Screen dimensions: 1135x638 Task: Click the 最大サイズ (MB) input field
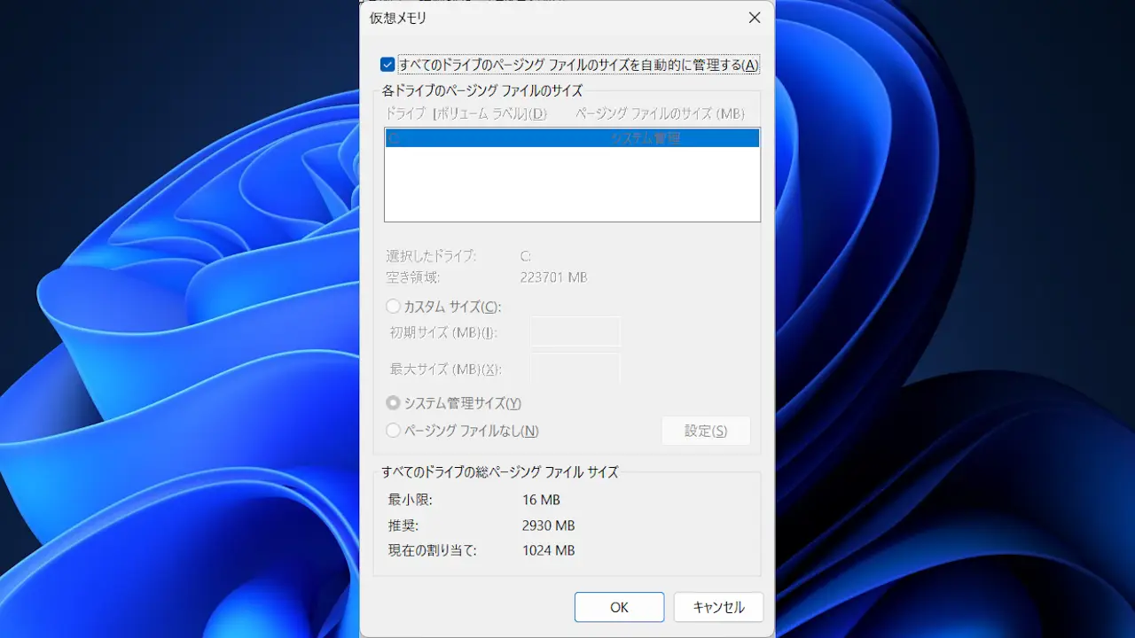pos(575,369)
